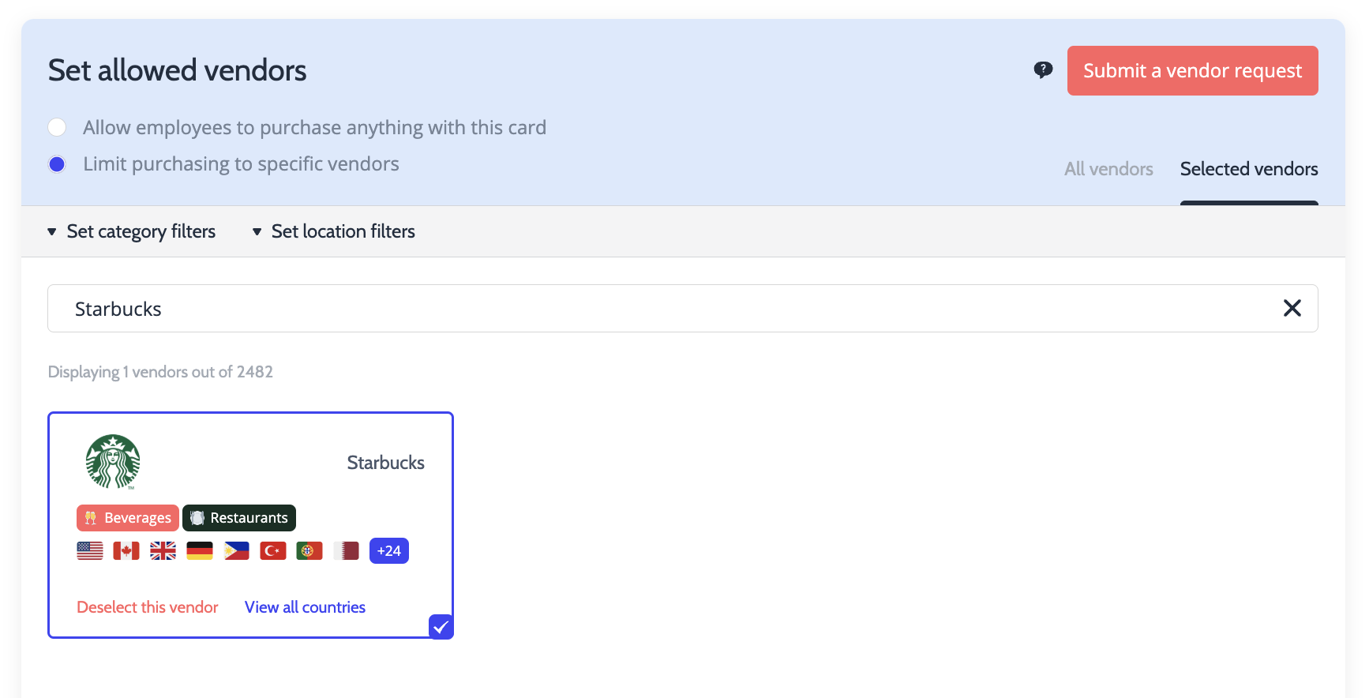This screenshot has height=698, width=1369.
Task: Click the Germany flag icon
Action: [200, 550]
